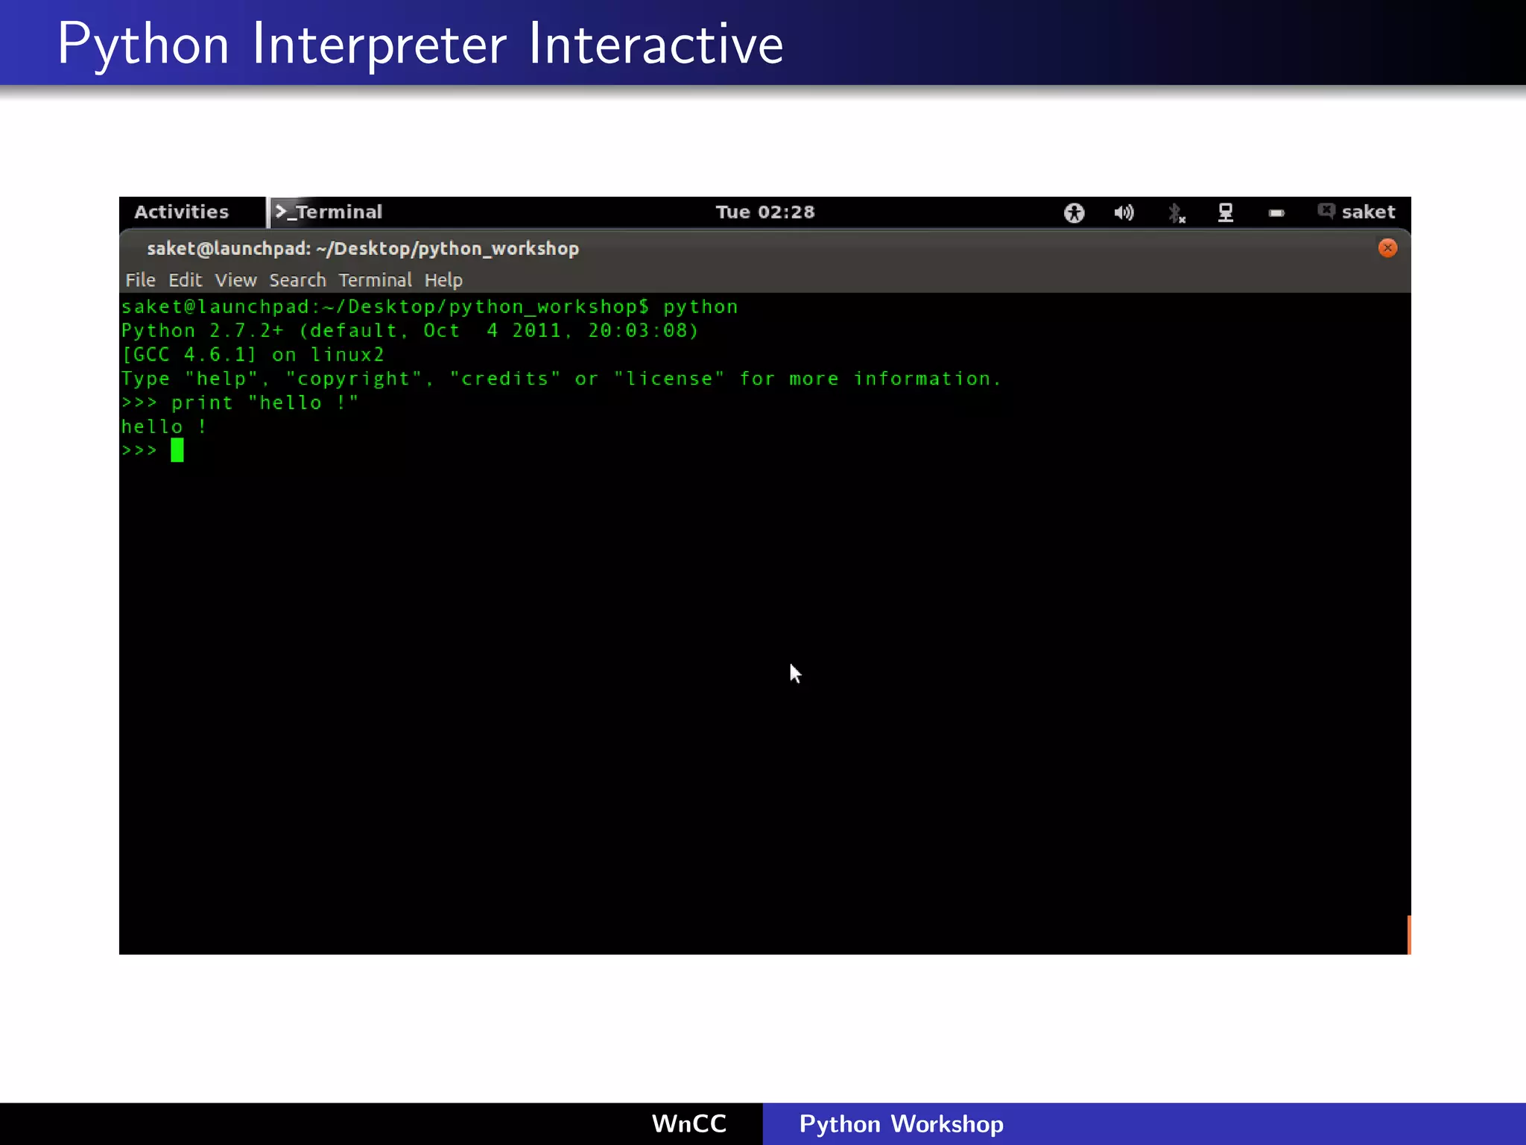Click the '[GCC 4.6.1] on linux2' line

253,355
